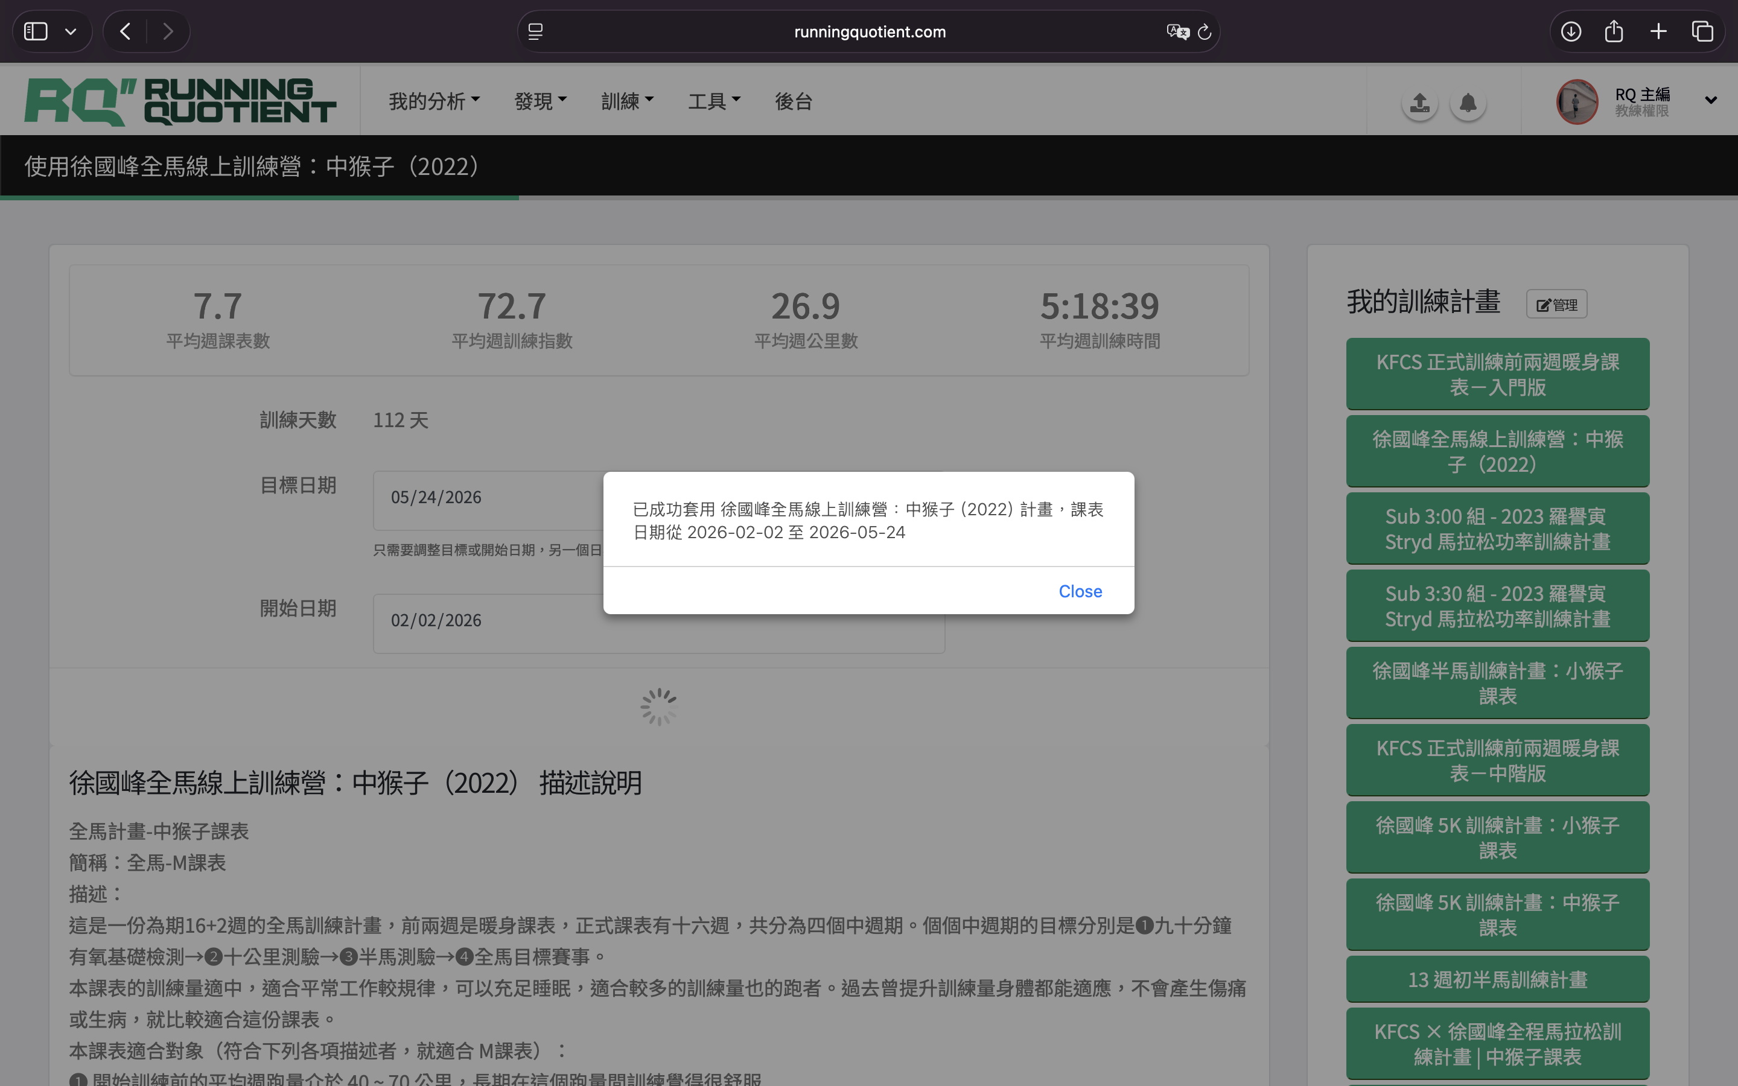Show tab overview icon
The height and width of the screenshot is (1086, 1738).
(x=1702, y=31)
